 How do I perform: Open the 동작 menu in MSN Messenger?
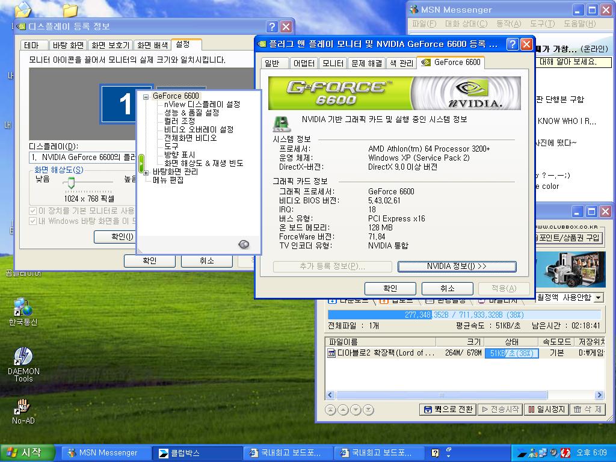pyautogui.click(x=509, y=24)
